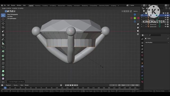Select the Annotate tool

(x=3, y=39)
